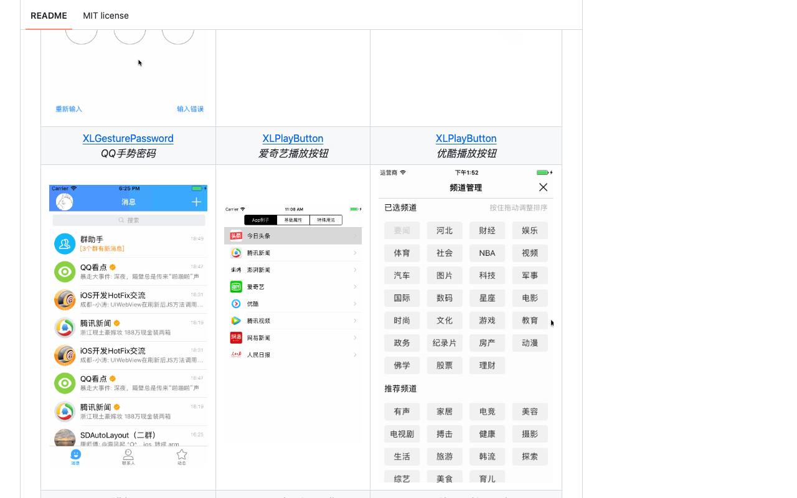
Task: Click the greyed 要闻 channel tag
Action: point(402,230)
